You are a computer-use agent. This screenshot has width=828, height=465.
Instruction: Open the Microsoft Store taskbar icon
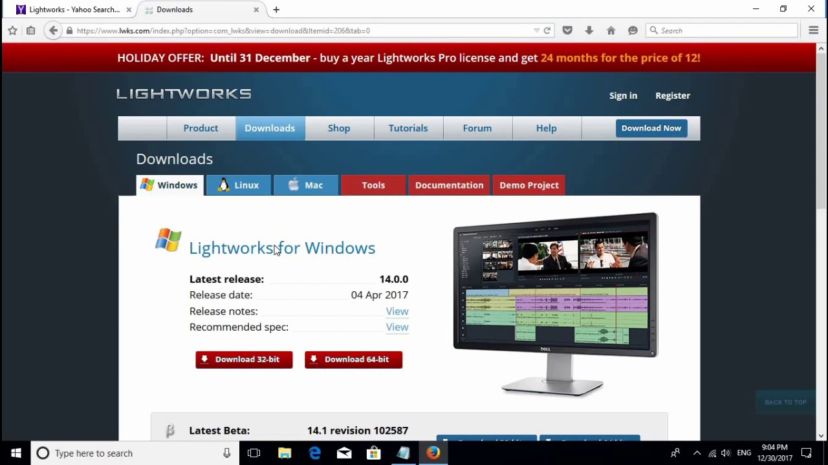tap(373, 453)
